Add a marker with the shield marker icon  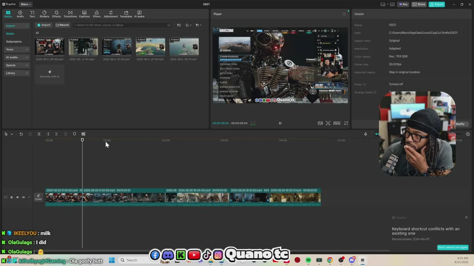(x=74, y=134)
